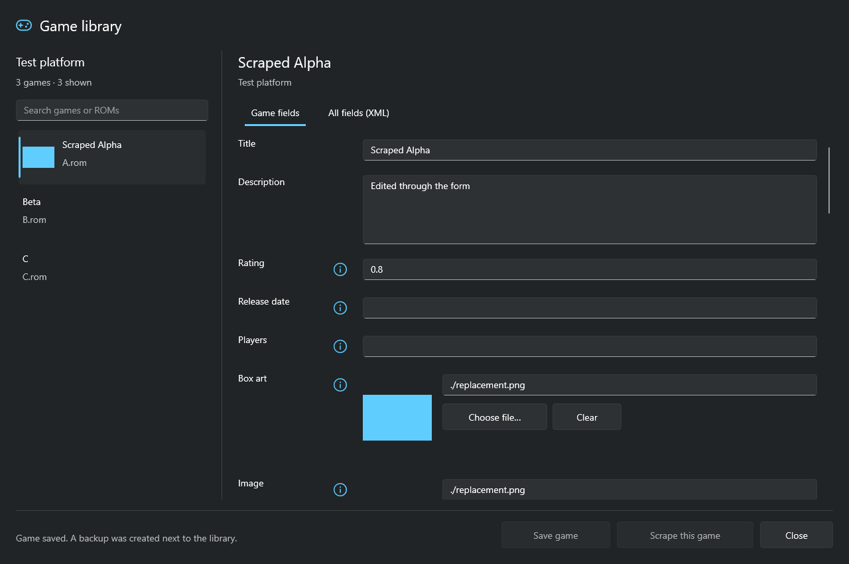
Task: Open the Release date info icon
Action: coord(340,308)
